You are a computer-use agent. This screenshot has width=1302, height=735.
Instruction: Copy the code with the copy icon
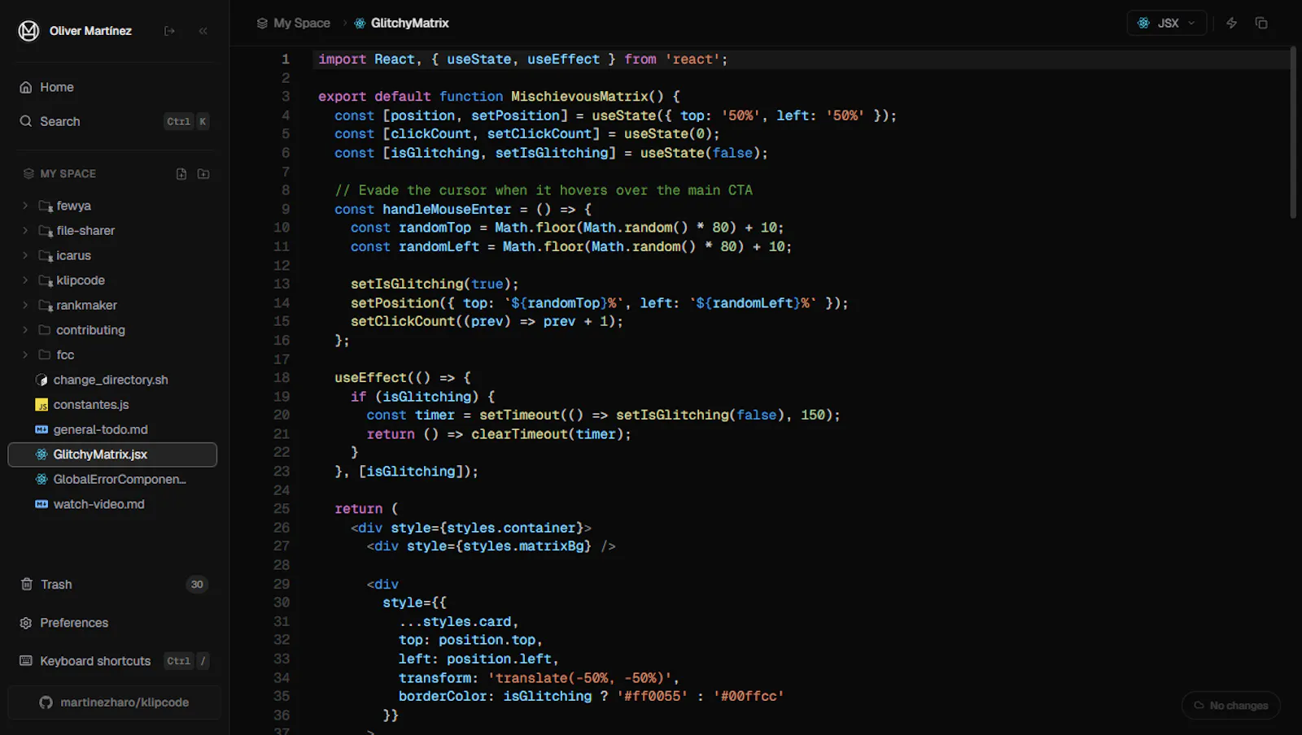coord(1261,23)
